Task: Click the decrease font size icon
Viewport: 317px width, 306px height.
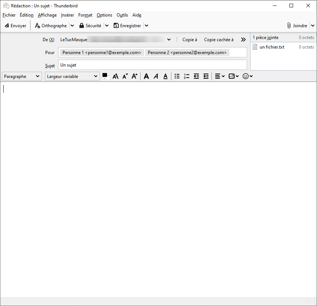Action: click(125, 76)
